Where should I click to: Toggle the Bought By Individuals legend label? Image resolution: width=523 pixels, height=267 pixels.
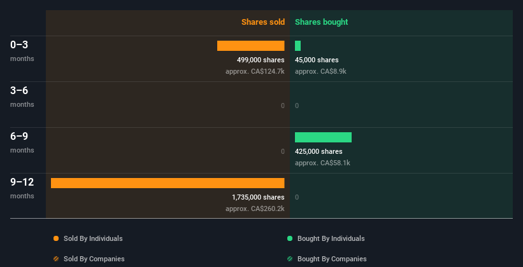[331, 238]
